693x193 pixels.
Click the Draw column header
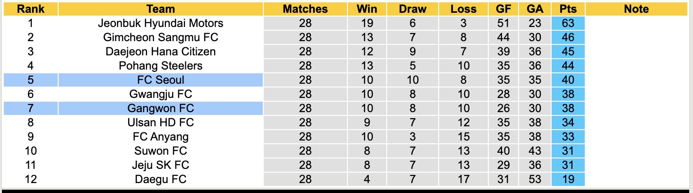click(x=412, y=9)
